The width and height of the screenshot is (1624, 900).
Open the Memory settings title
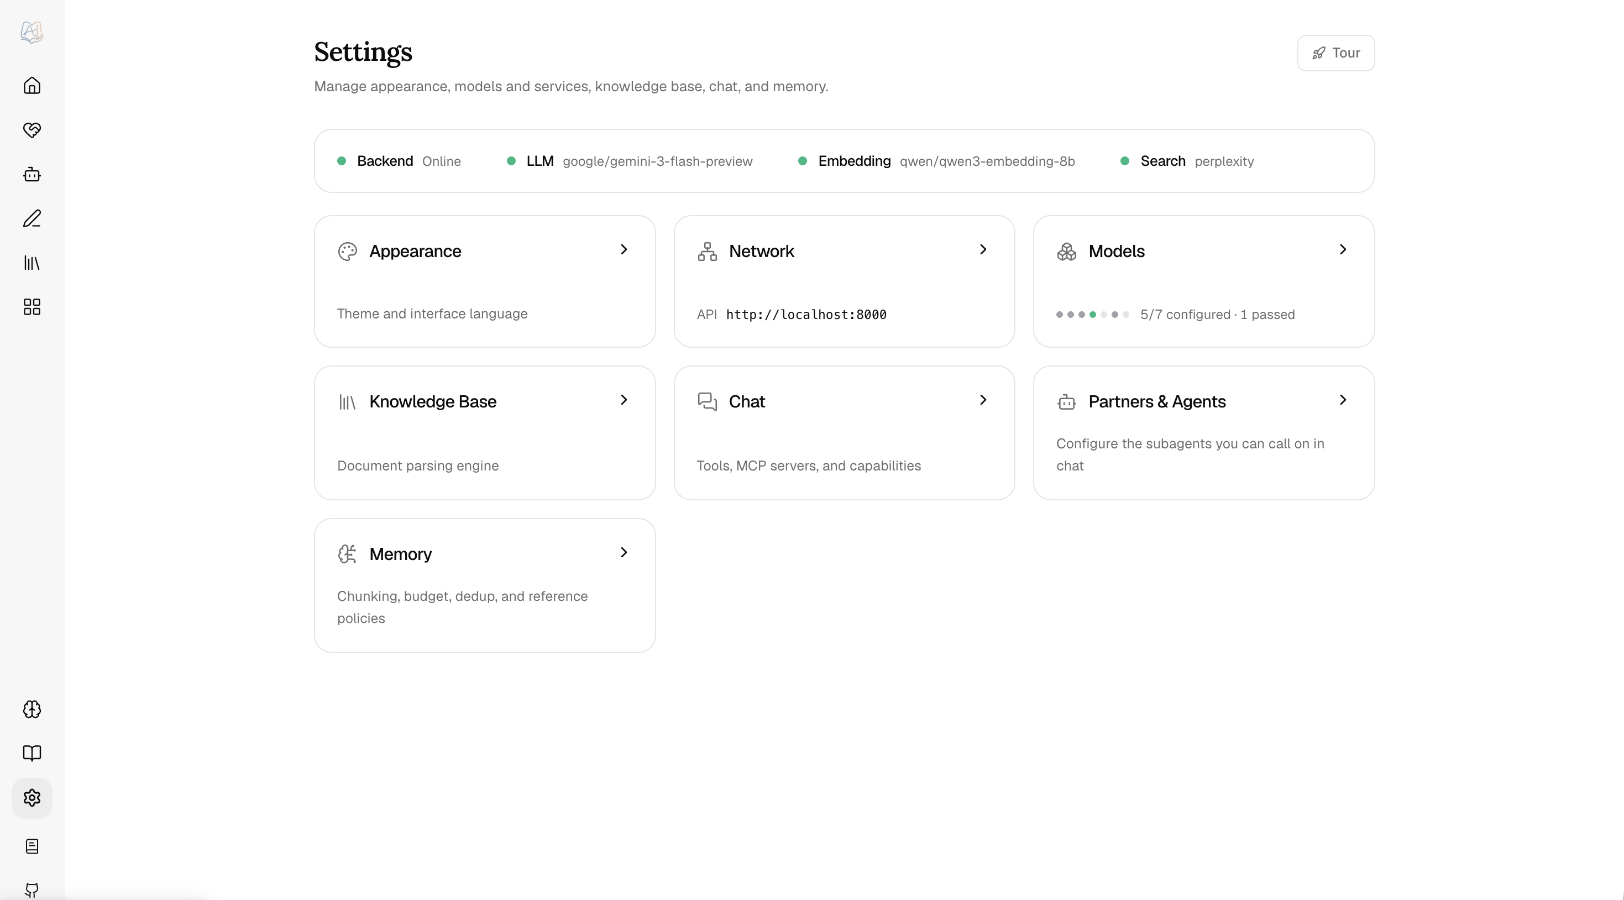400,554
